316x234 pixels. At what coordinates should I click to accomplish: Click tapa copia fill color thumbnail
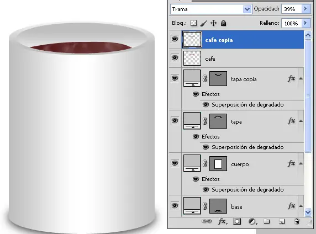point(192,78)
